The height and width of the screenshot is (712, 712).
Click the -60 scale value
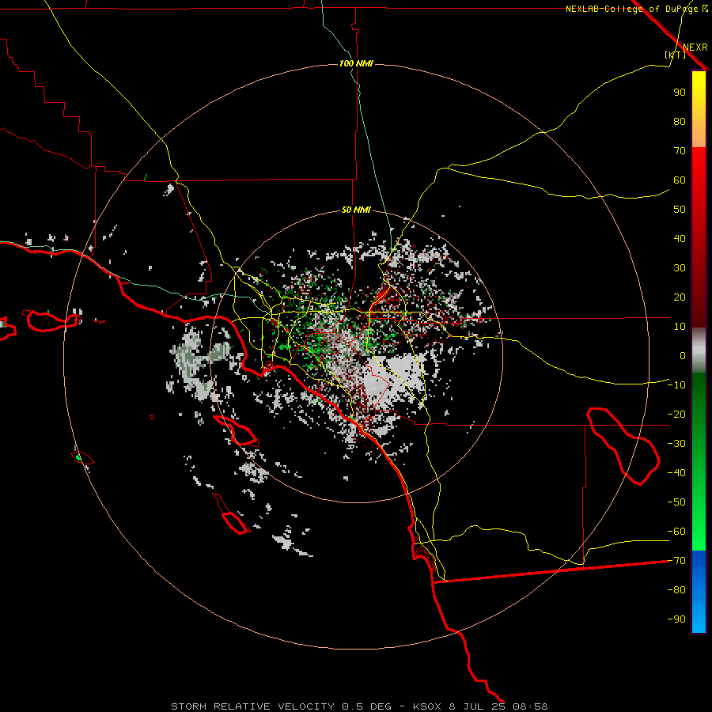point(676,532)
